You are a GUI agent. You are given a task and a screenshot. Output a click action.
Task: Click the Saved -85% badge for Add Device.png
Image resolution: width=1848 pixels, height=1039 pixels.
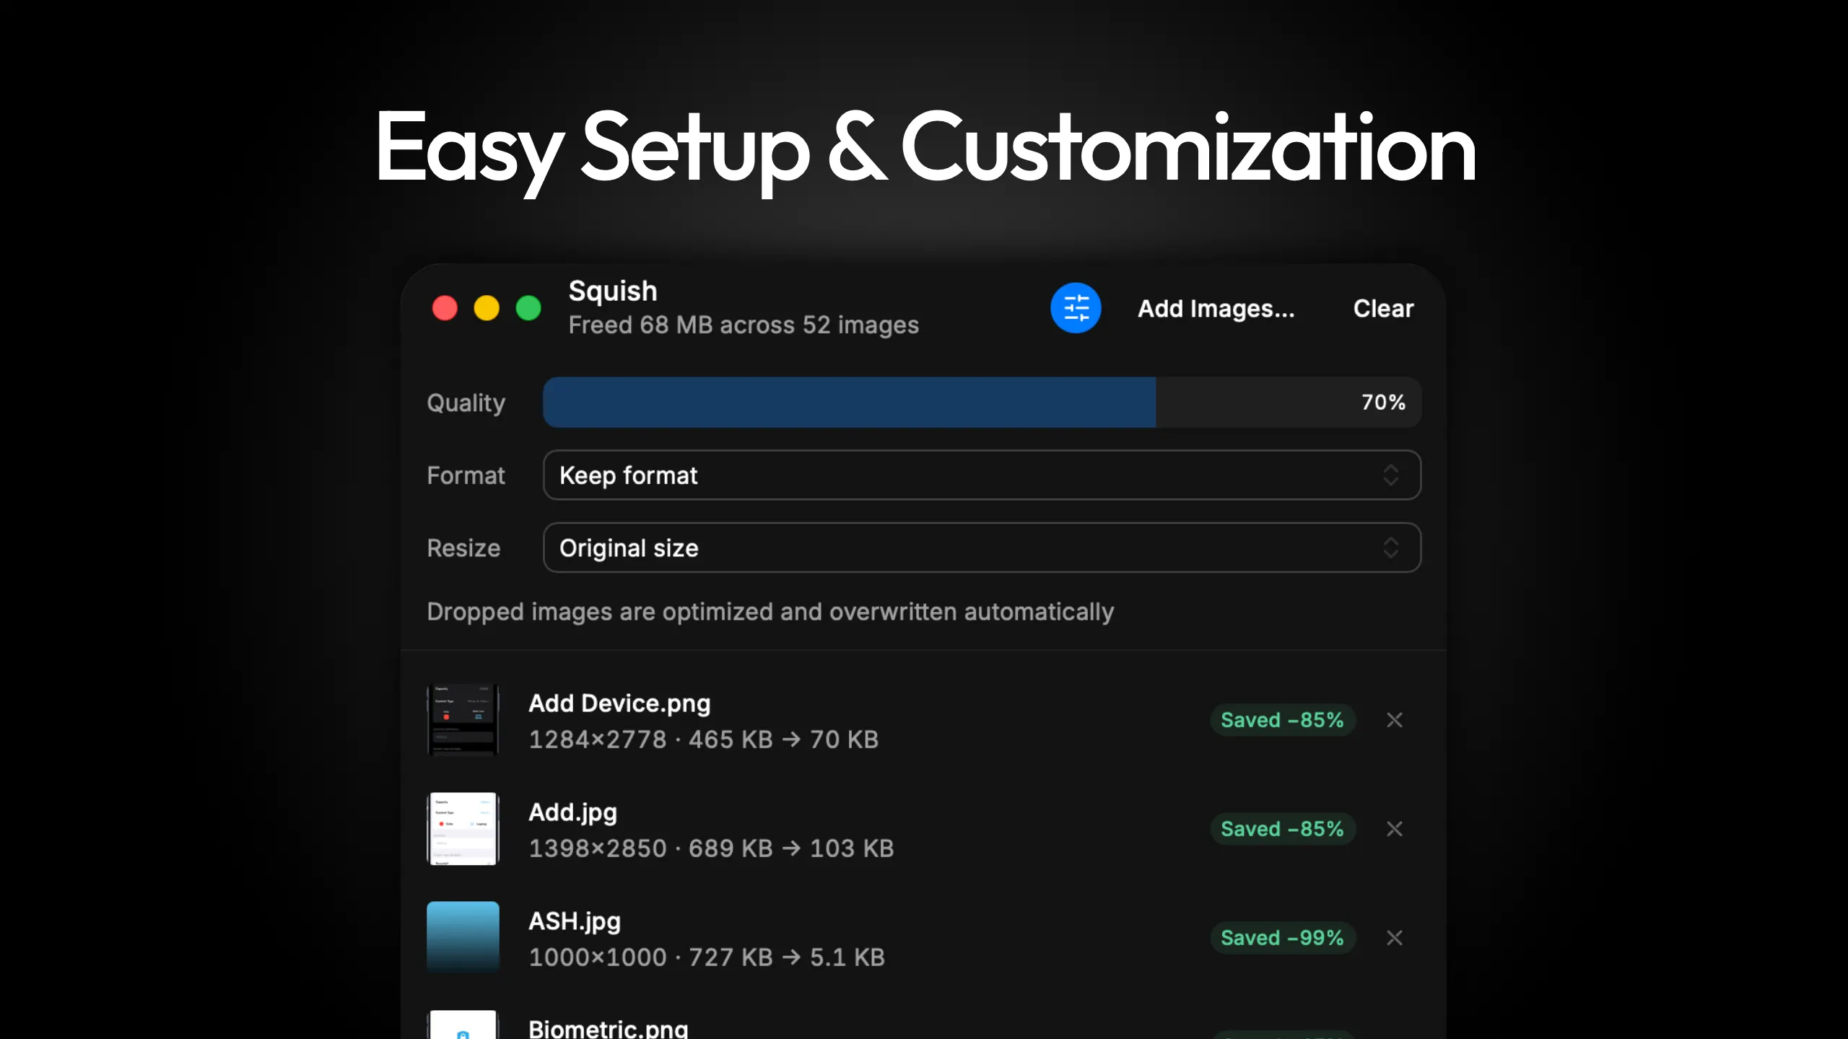1283,720
